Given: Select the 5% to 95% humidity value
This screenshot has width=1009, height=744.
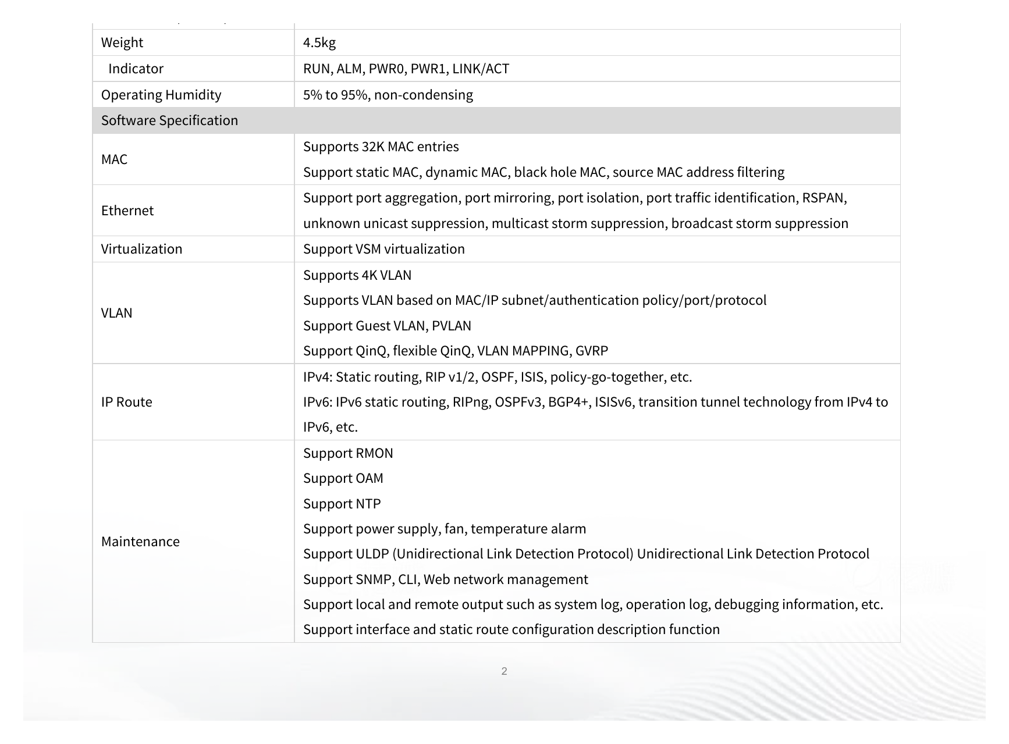Looking at the screenshot, I should coord(388,95).
